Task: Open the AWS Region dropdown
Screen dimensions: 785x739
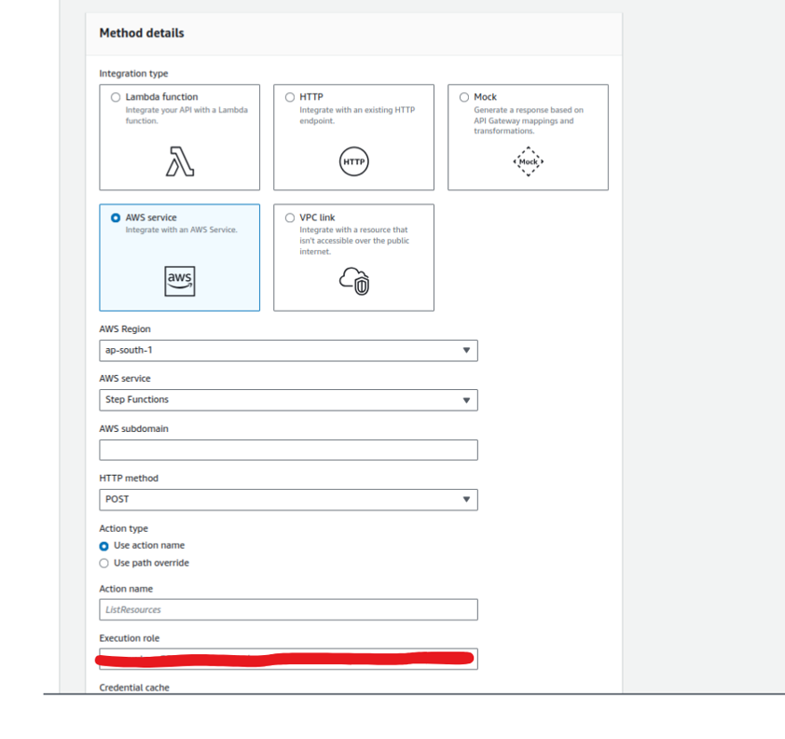Action: coord(288,351)
